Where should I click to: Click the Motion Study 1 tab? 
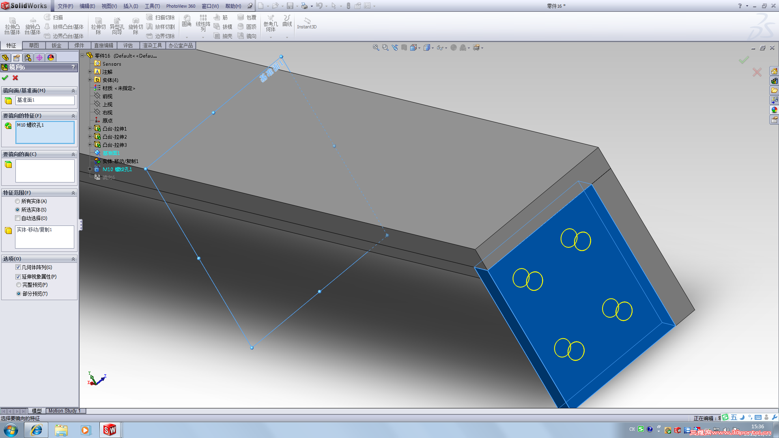point(64,411)
